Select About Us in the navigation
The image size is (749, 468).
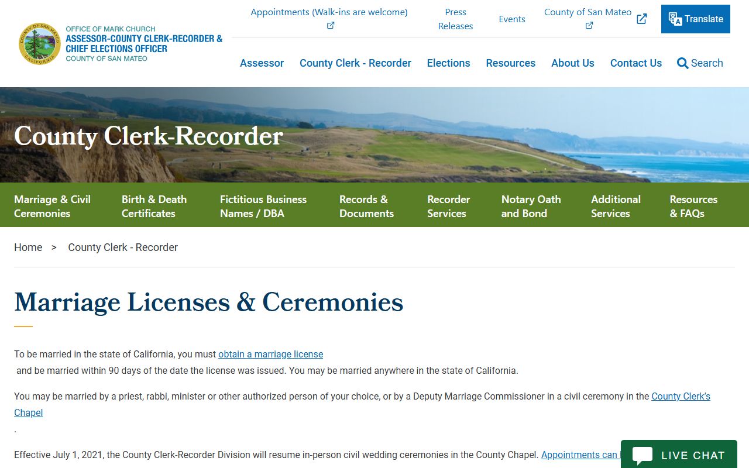tap(572, 63)
